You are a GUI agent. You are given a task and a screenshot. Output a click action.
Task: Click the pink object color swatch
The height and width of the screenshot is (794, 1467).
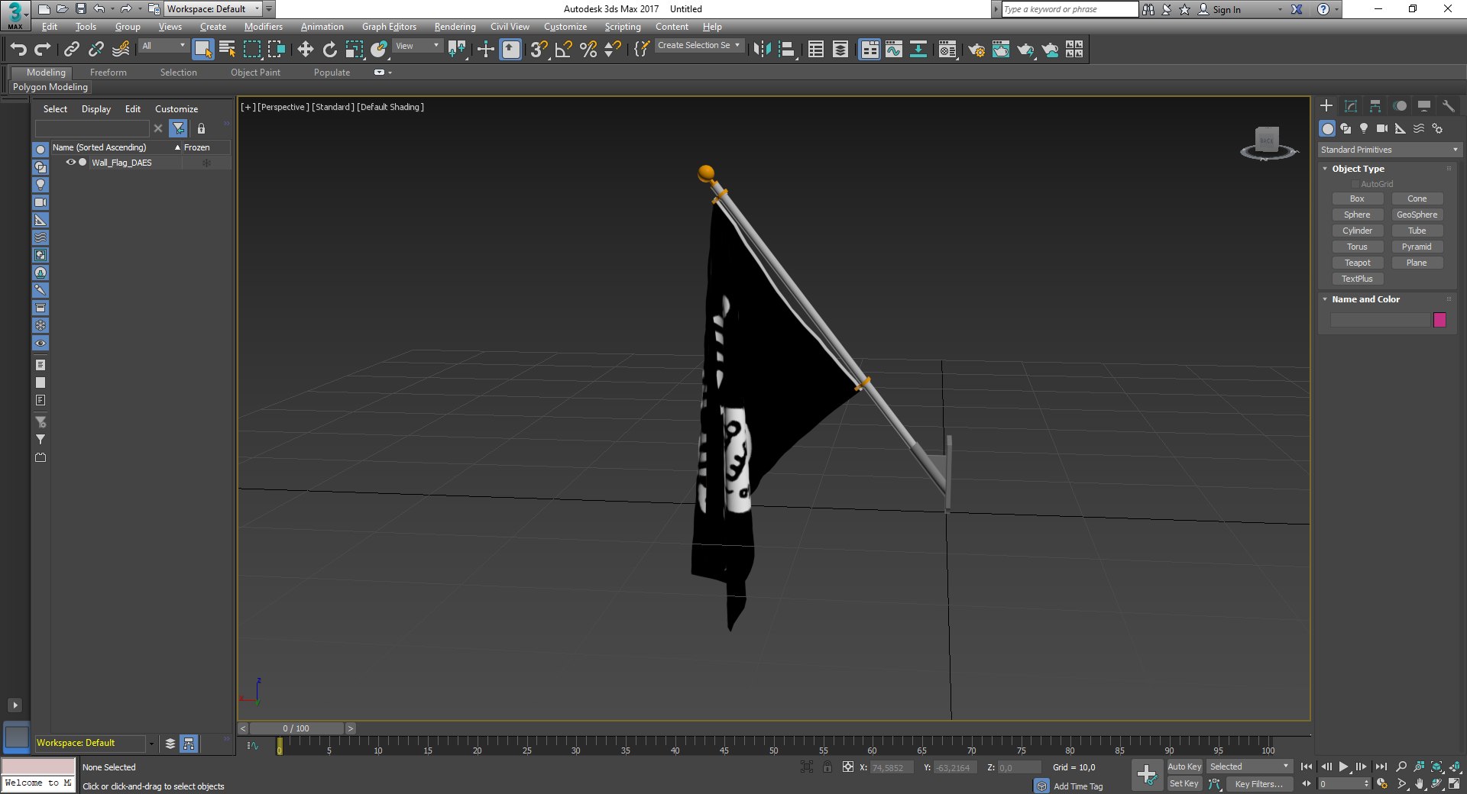click(1439, 320)
